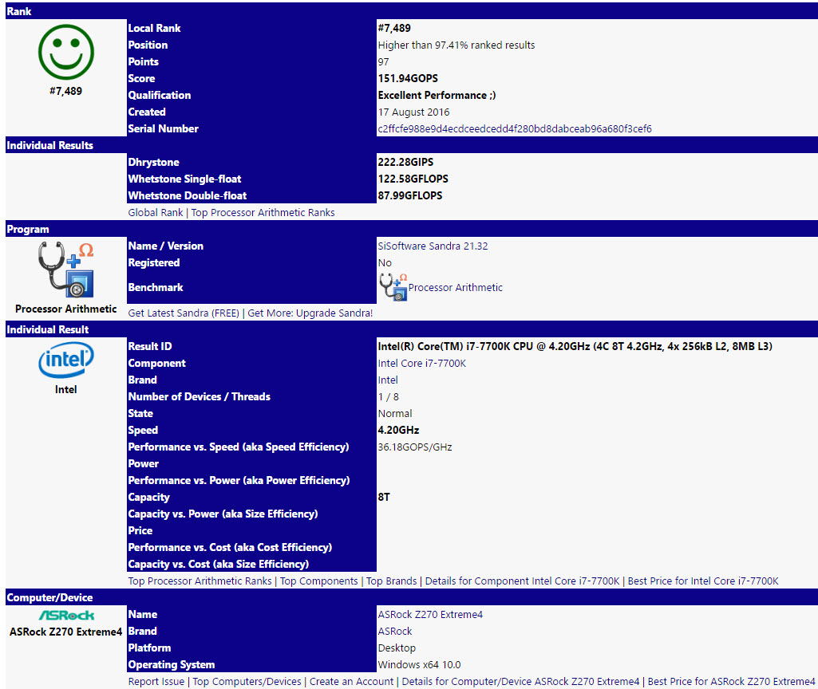Open the Intel brand link
Viewport: 818px width, 689px height.
pyautogui.click(x=388, y=380)
